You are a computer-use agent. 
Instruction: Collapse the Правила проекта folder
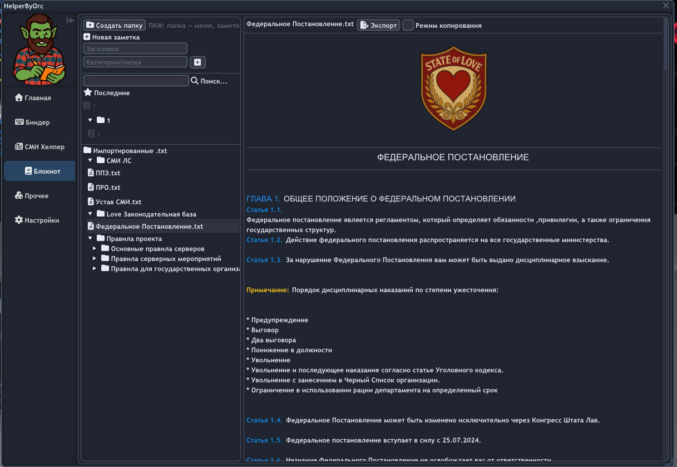90,238
